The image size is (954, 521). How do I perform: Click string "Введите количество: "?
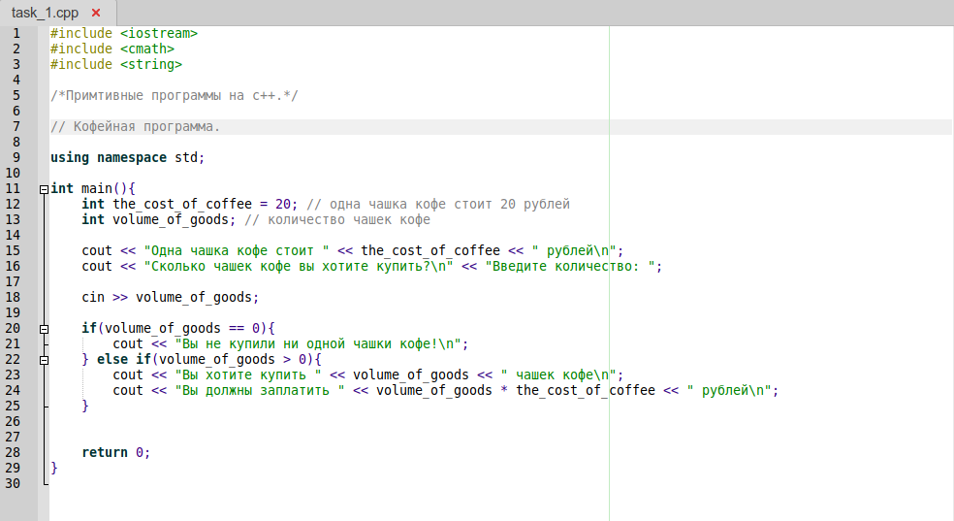click(570, 267)
